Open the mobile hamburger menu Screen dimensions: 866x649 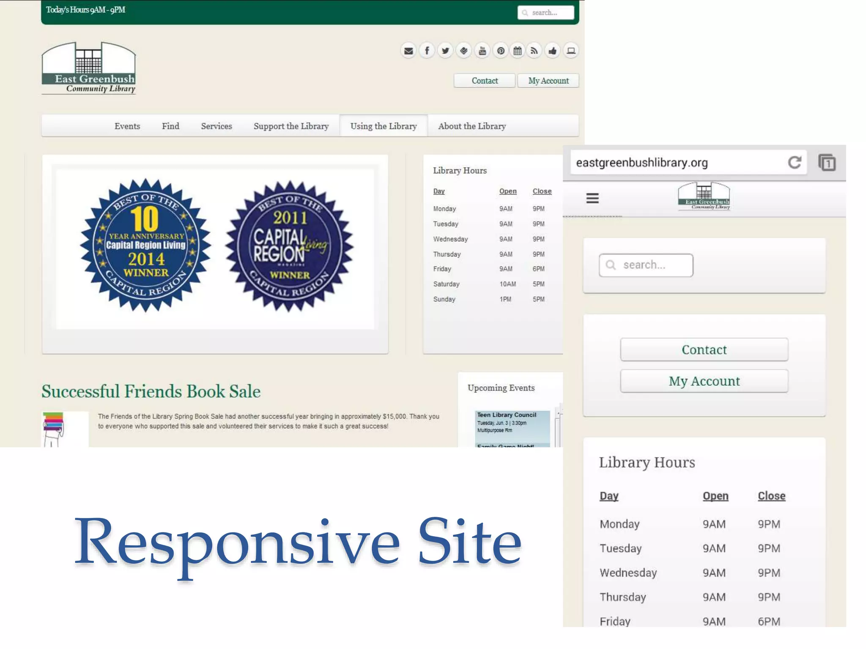tap(592, 198)
